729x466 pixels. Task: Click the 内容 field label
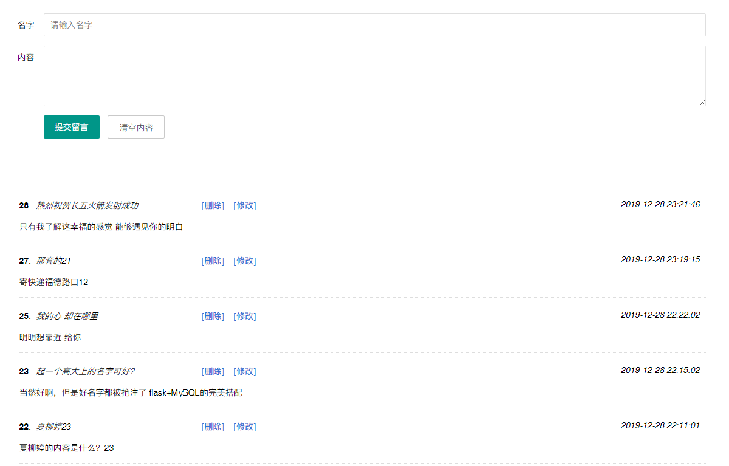pyautogui.click(x=26, y=57)
